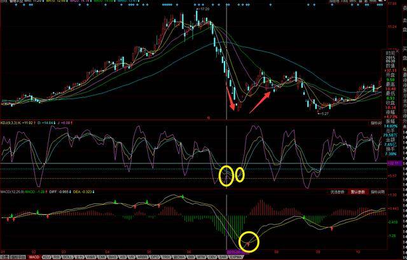Click the purple date label on time axis

(235, 252)
